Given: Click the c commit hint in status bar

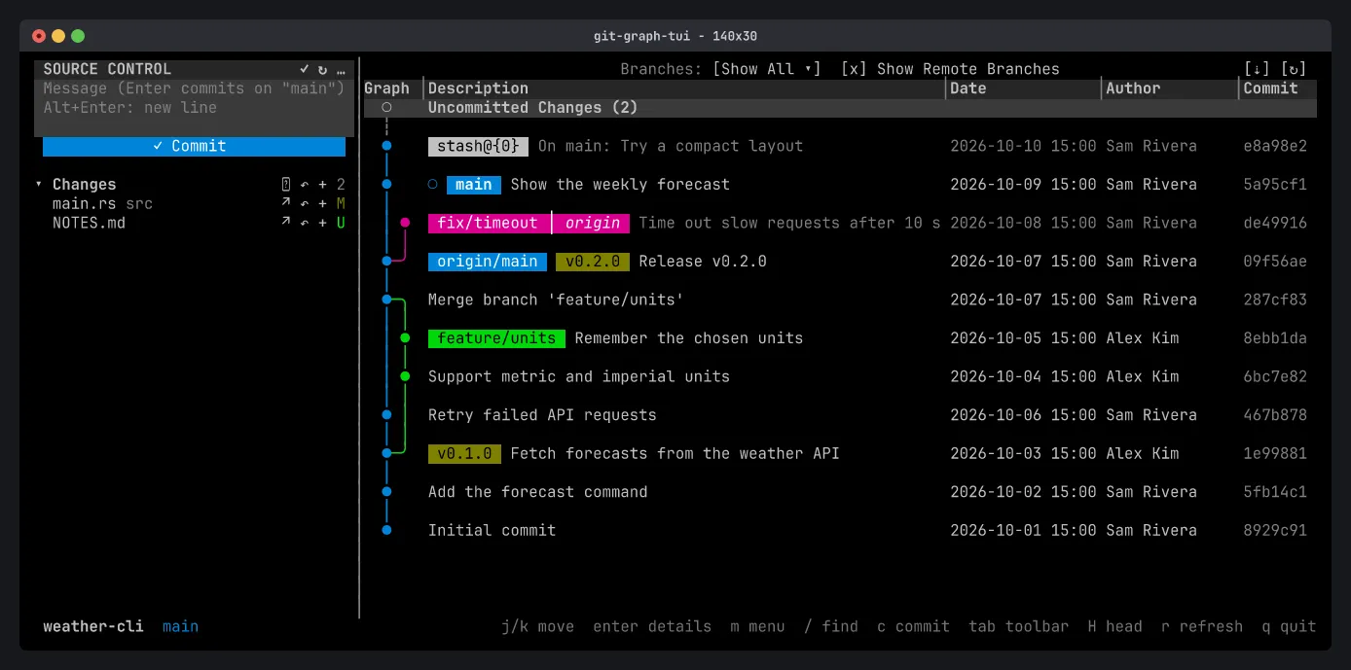Looking at the screenshot, I should 913,626.
